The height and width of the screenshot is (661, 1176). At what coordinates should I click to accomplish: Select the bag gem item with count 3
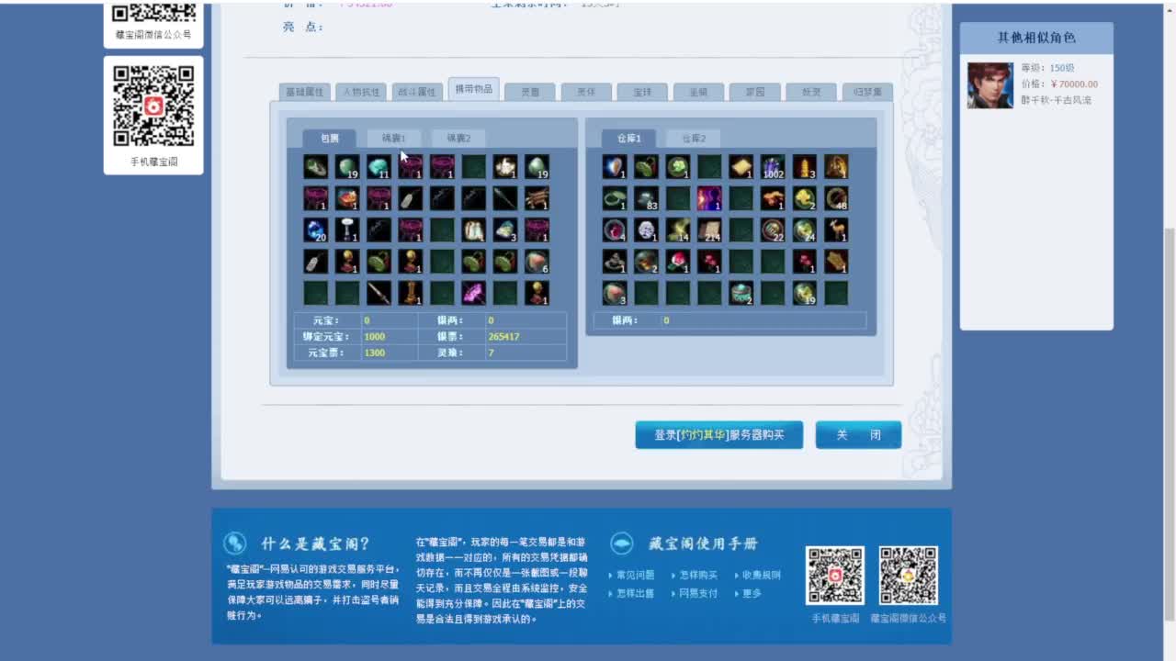click(505, 230)
